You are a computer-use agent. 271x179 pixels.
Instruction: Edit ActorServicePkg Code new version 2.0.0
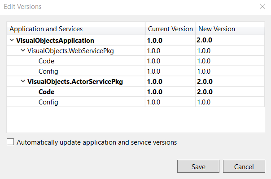[229, 92]
